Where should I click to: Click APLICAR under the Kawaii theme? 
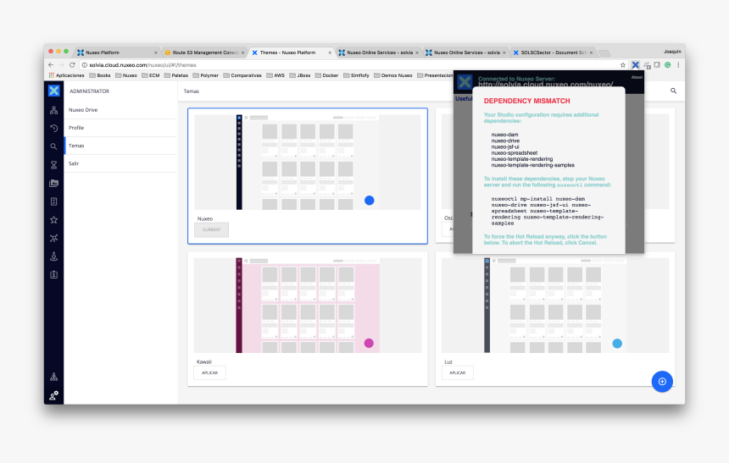209,373
